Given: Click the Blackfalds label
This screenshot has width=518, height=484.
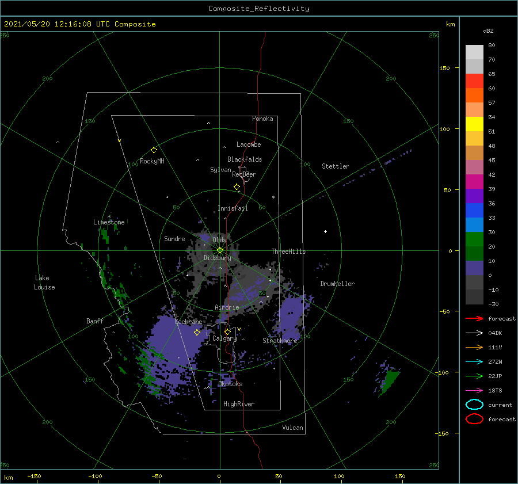Looking at the screenshot, I should (x=245, y=159).
